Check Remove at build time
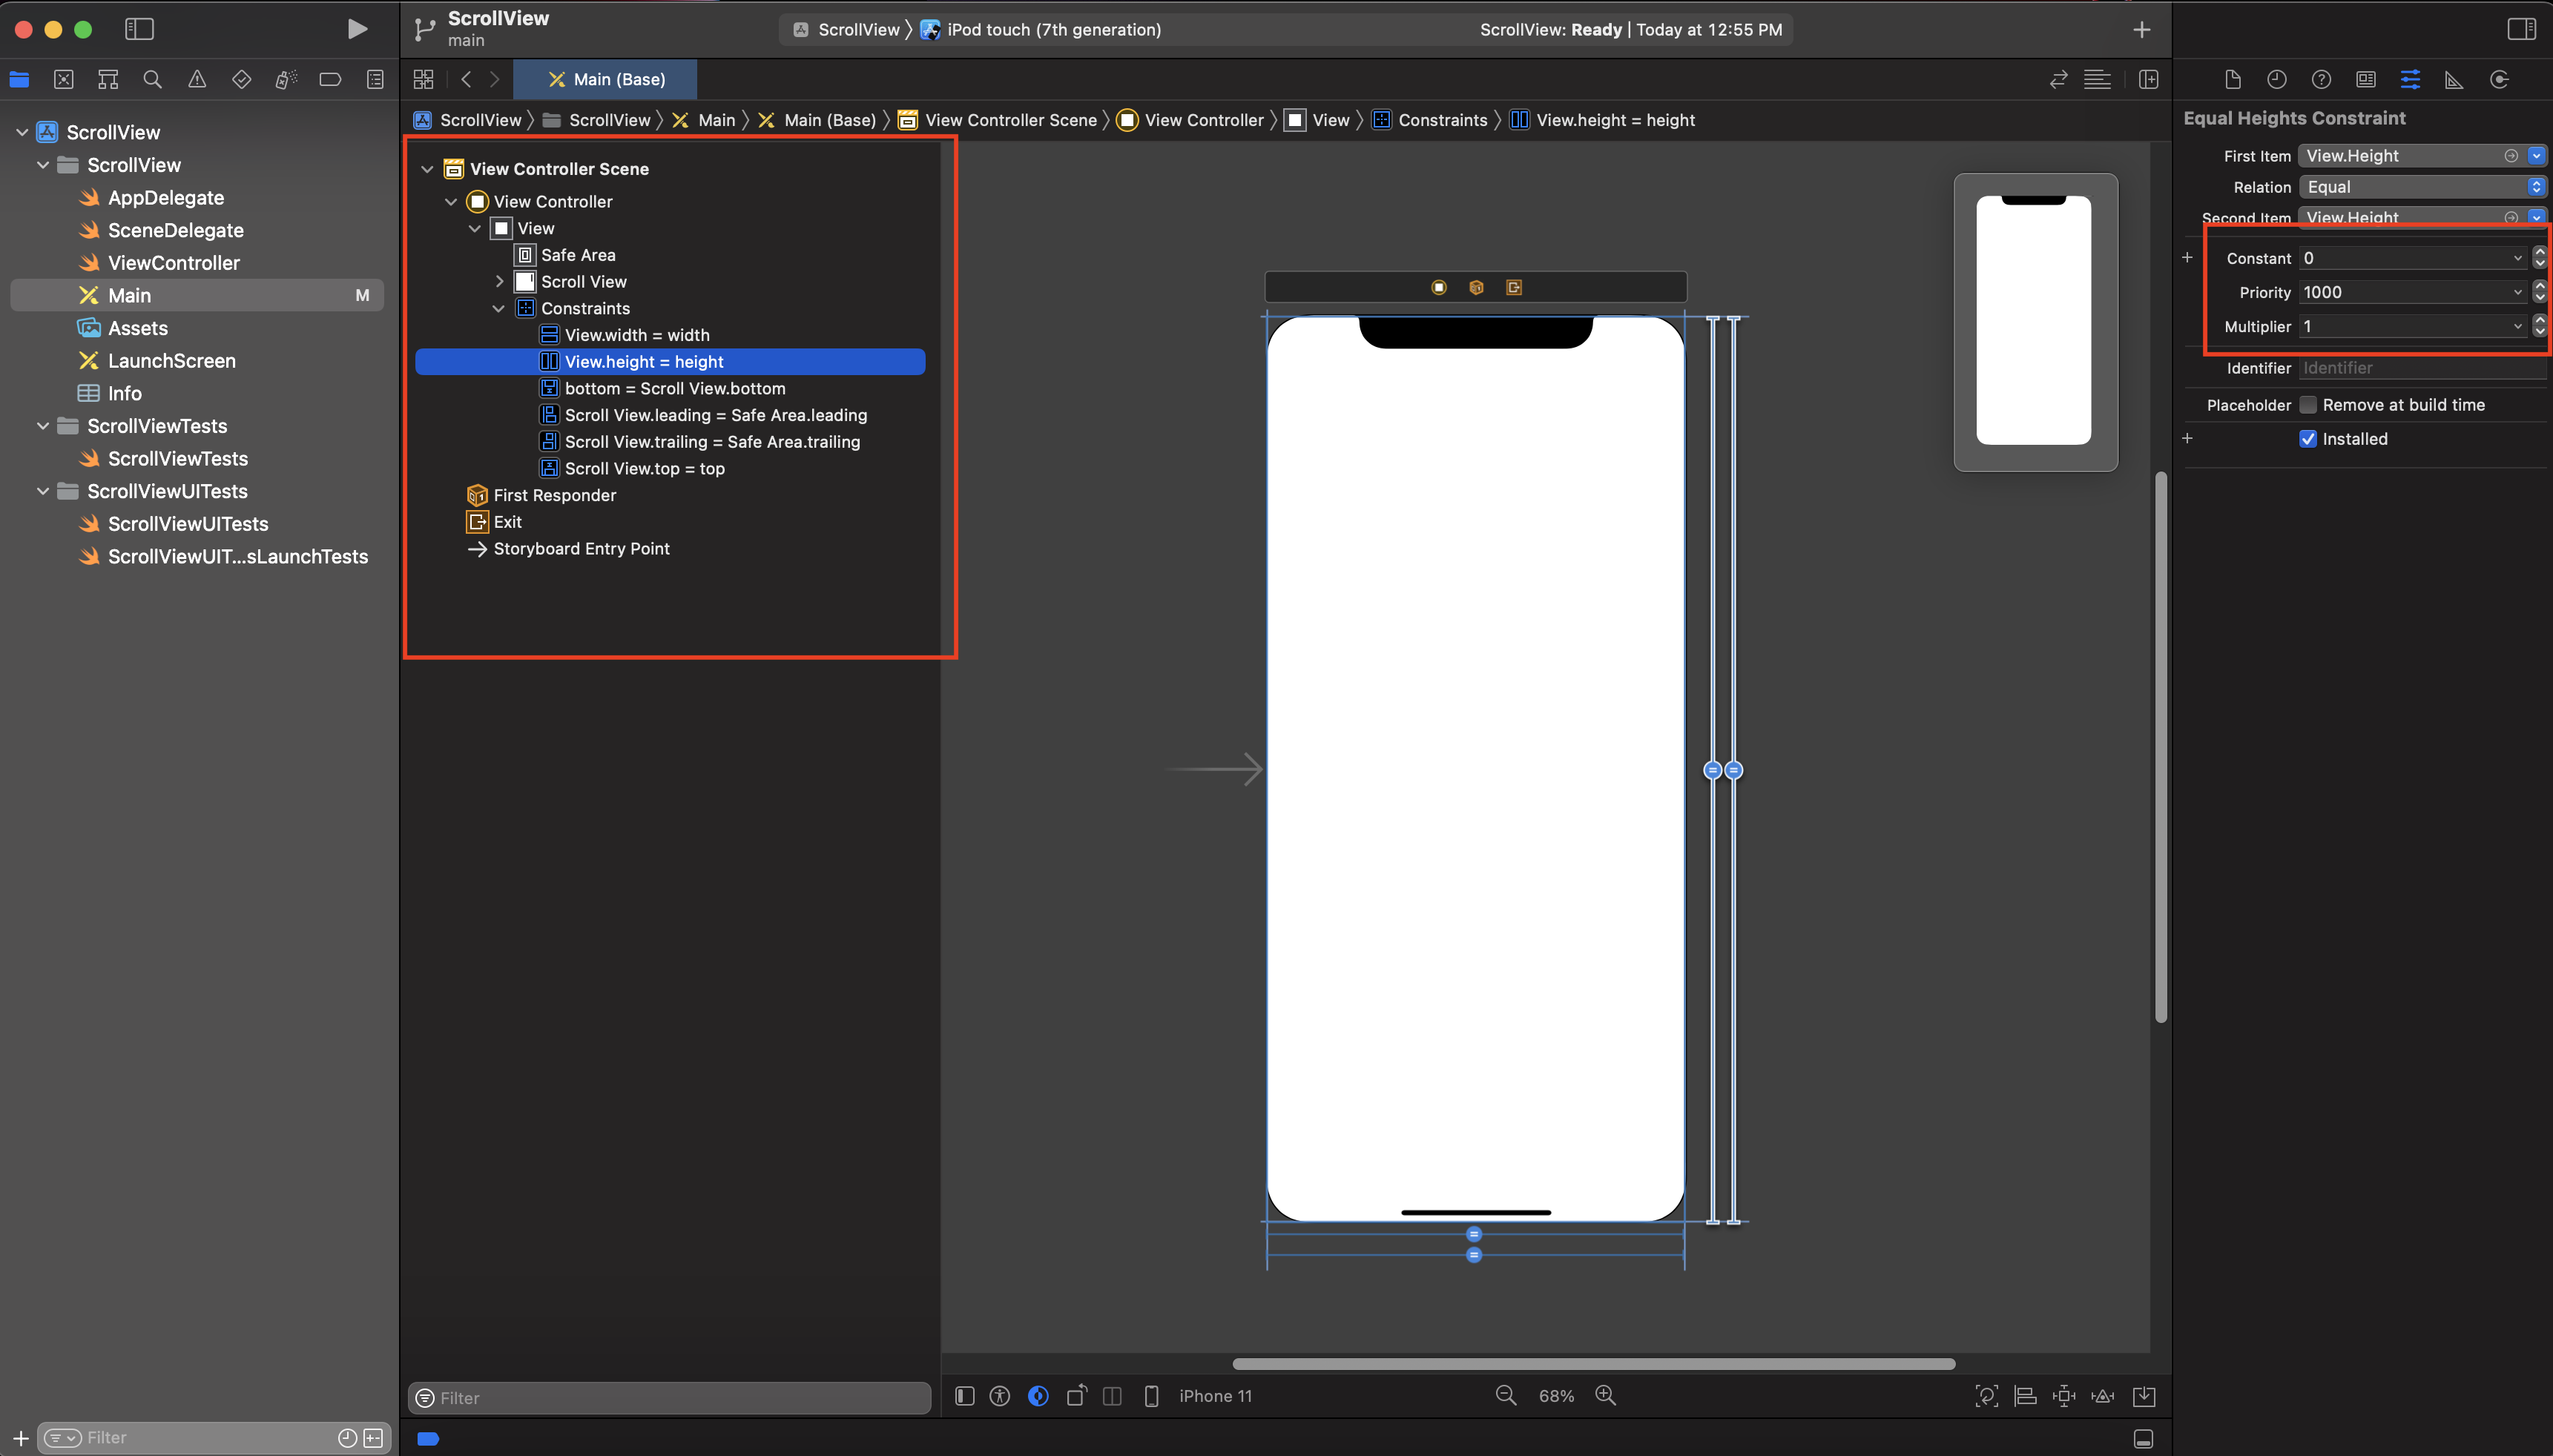2553x1456 pixels. [2308, 405]
